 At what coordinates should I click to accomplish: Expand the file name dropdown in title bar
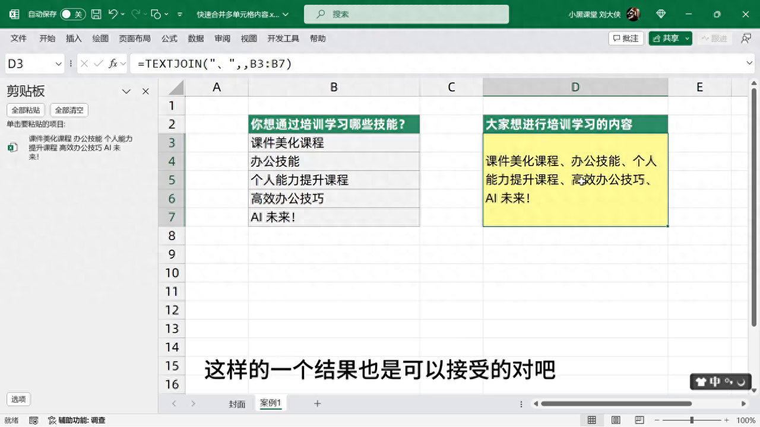(286, 14)
